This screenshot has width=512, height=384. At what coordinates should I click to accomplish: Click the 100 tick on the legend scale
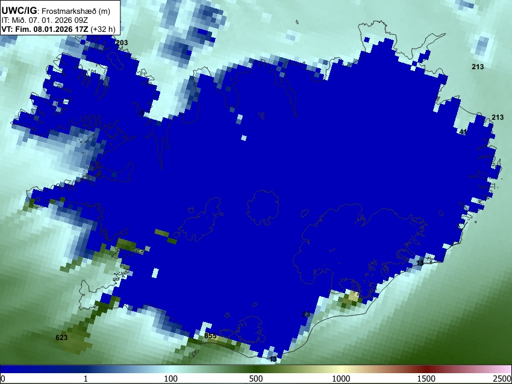[170, 379]
